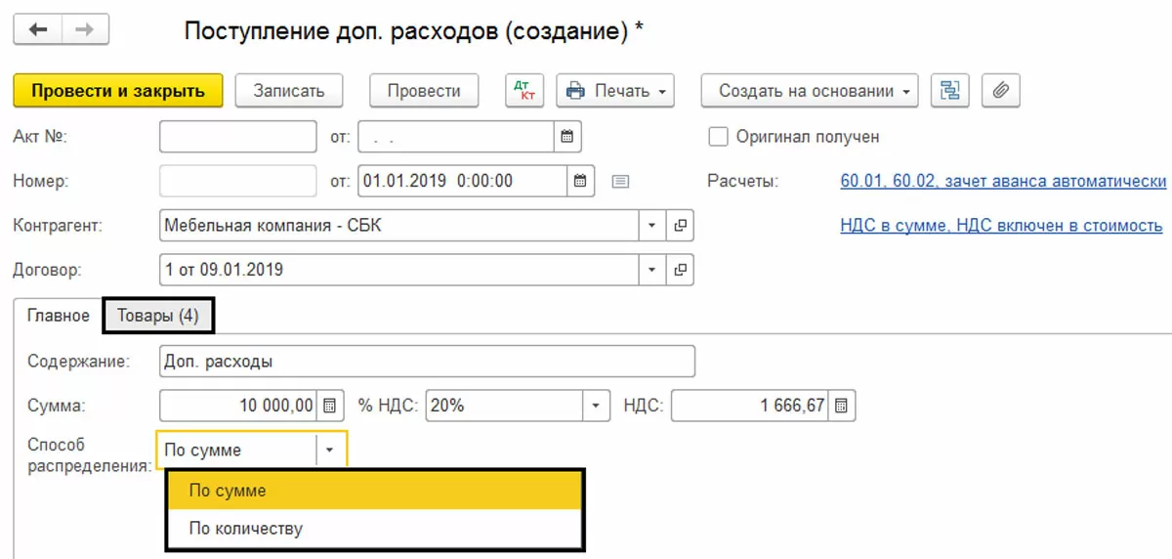This screenshot has height=559, width=1172.
Task: Open the Договор record icon
Action: click(x=680, y=269)
